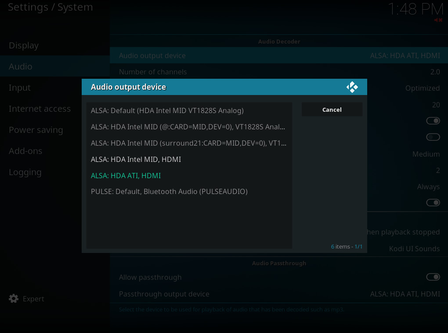Change the settings level from Expert

pos(33,299)
